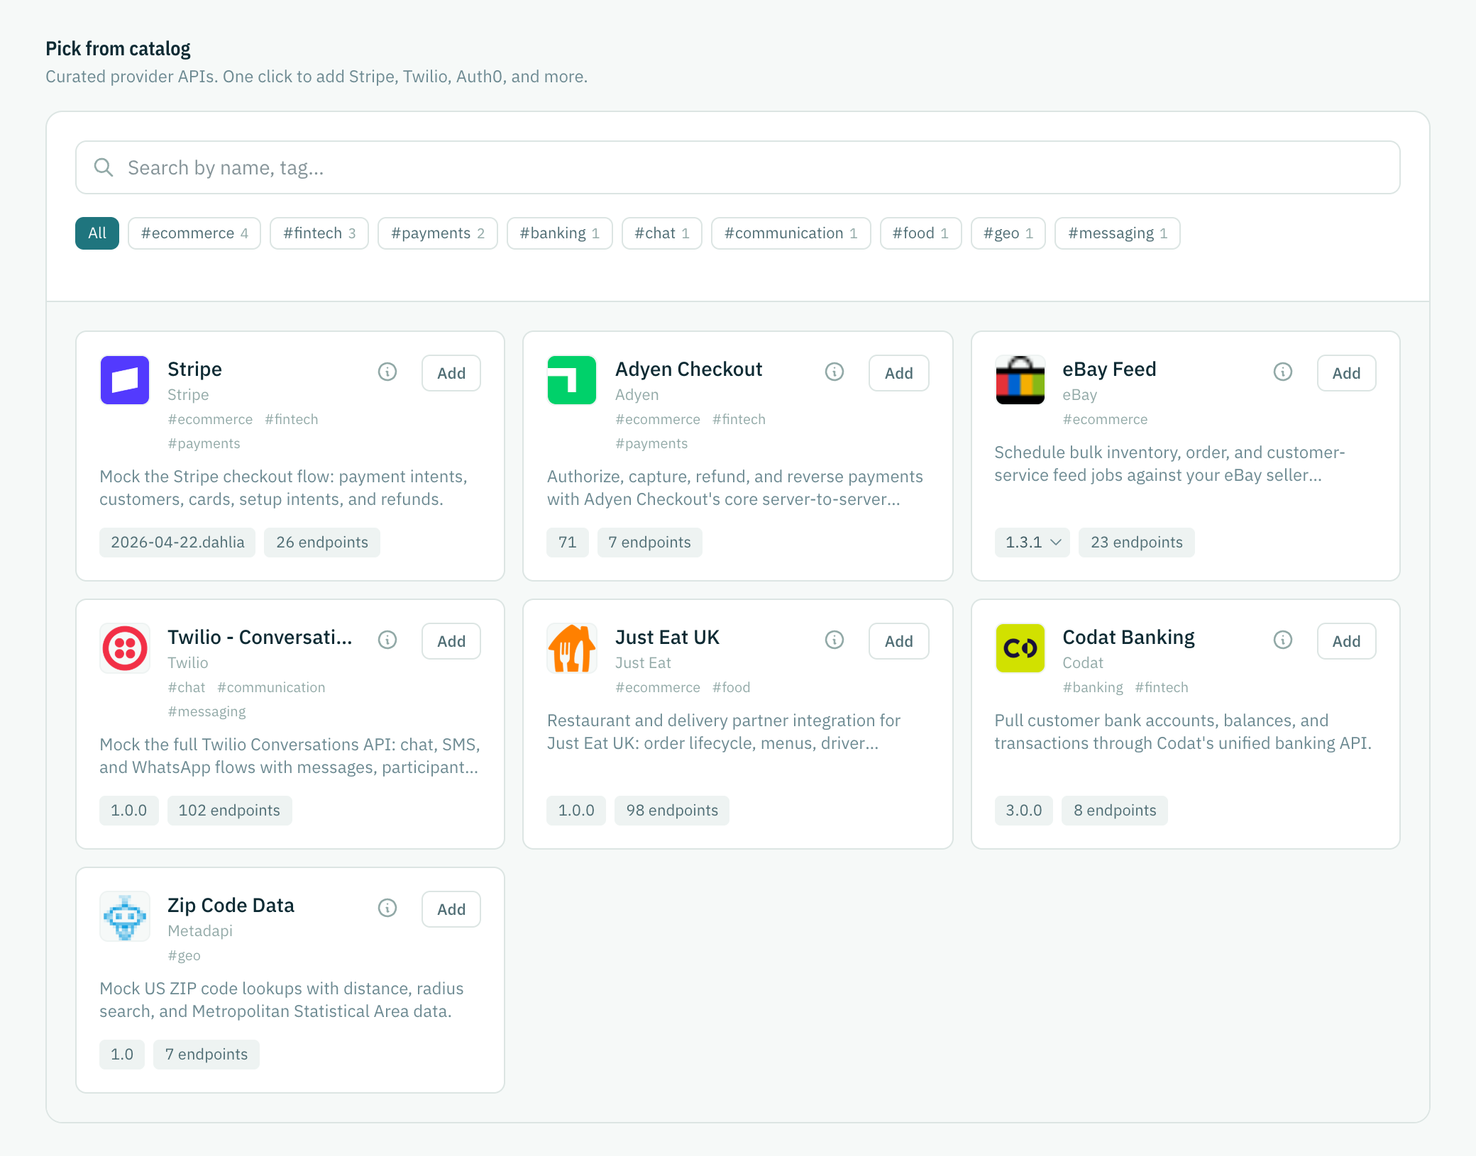This screenshot has width=1476, height=1156.
Task: Filter catalog by #ecommerce tag
Action: point(194,233)
